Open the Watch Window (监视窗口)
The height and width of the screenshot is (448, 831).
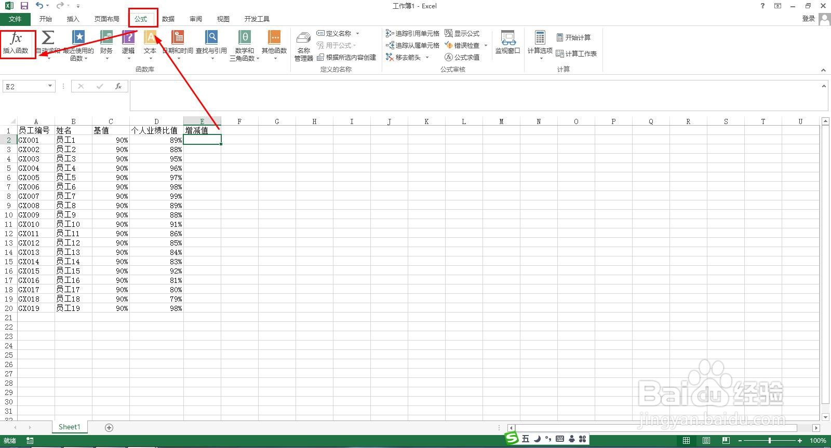(507, 42)
